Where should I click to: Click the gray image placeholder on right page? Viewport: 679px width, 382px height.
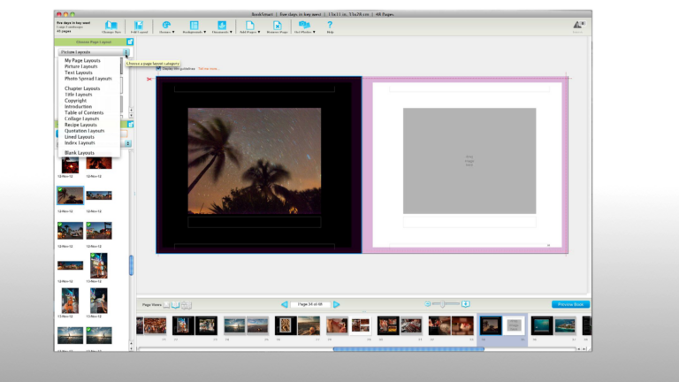click(469, 160)
